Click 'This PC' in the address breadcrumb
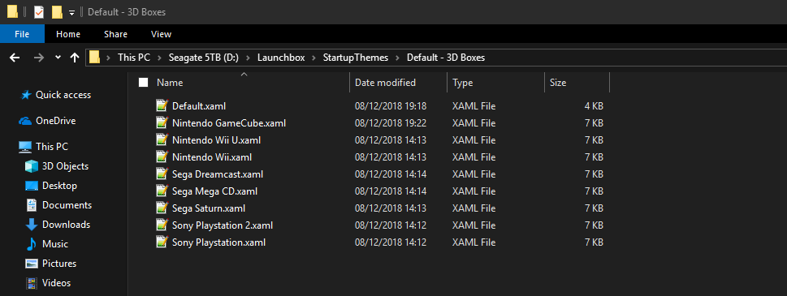 (x=134, y=58)
